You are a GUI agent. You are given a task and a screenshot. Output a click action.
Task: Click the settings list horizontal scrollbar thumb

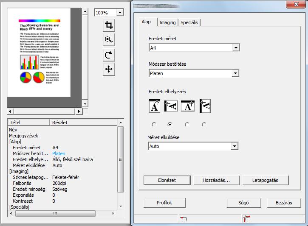tap(55, 213)
